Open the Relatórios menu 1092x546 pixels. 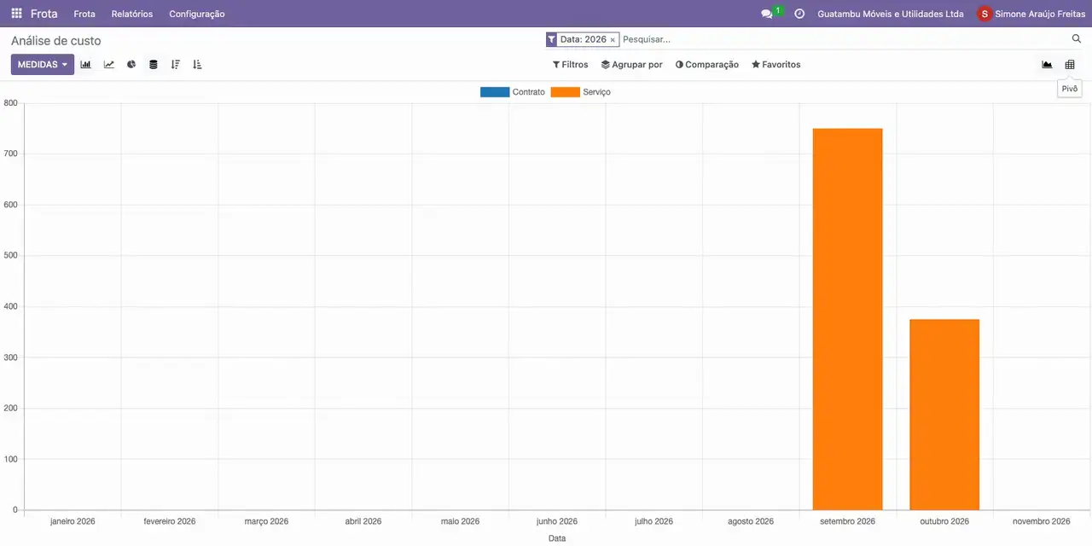pyautogui.click(x=132, y=14)
